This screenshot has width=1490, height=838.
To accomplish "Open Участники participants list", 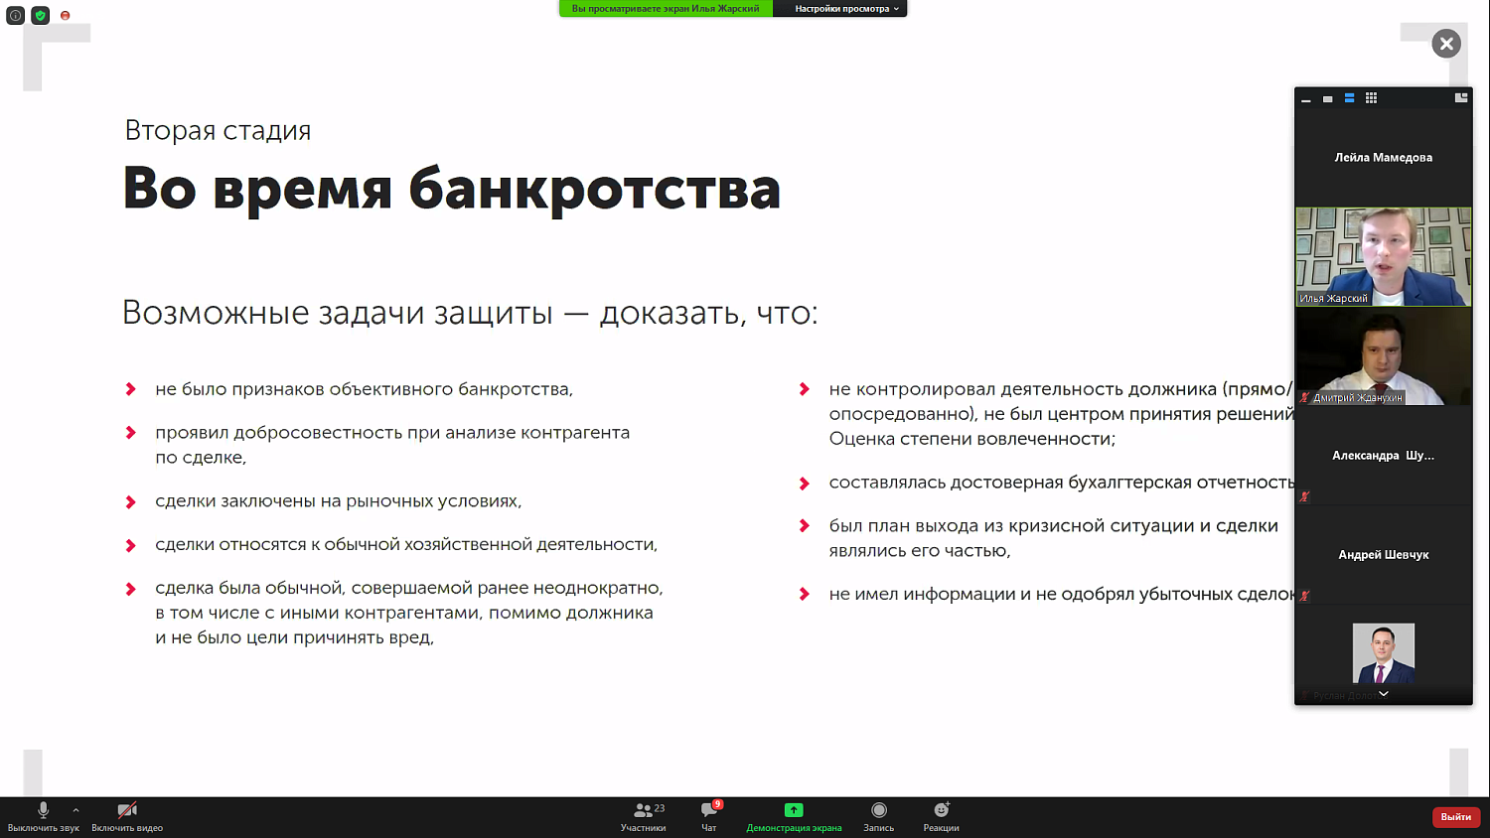I will 644,817.
